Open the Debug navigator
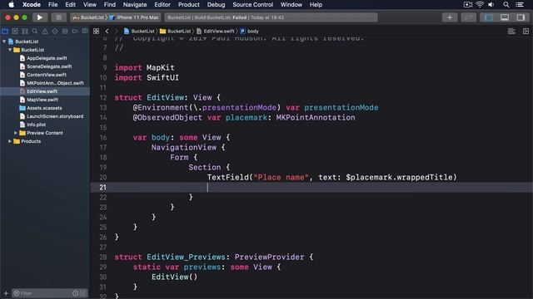 pyautogui.click(x=65, y=32)
